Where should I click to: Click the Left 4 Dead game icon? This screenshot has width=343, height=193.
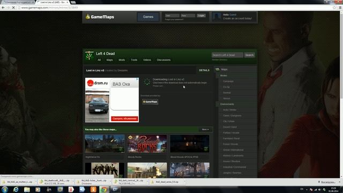pyautogui.click(x=89, y=56)
